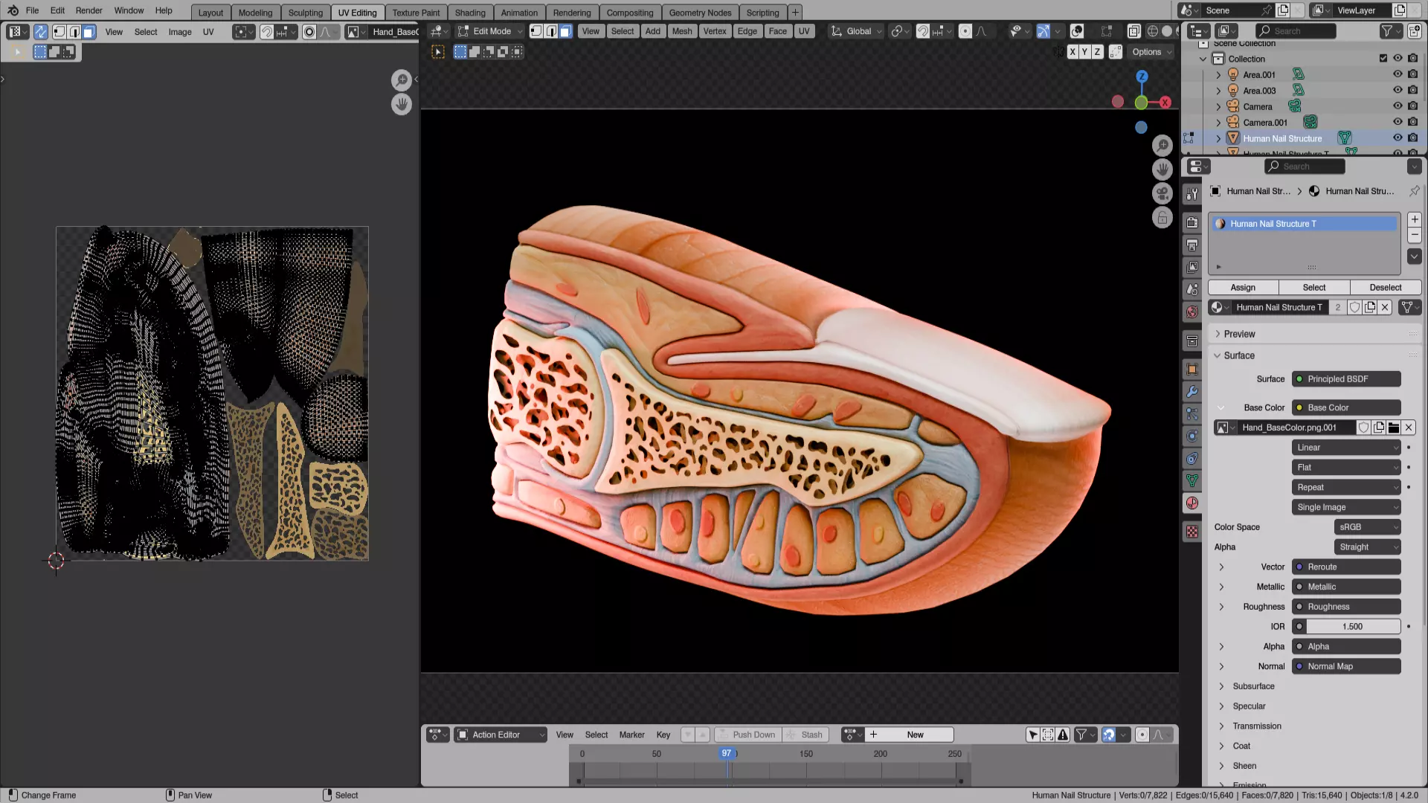This screenshot has width=1428, height=803.
Task: Open the Modifiers wrench properties tab
Action: 1192,391
